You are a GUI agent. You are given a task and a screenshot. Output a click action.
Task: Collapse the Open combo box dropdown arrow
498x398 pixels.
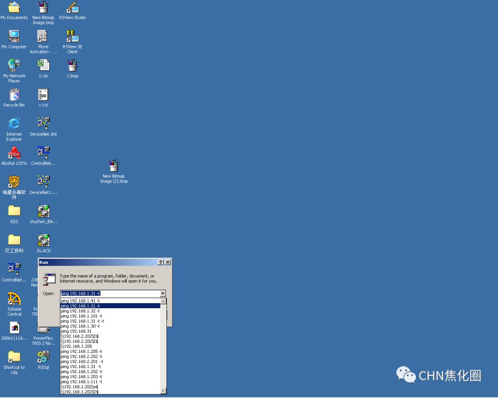pos(163,293)
